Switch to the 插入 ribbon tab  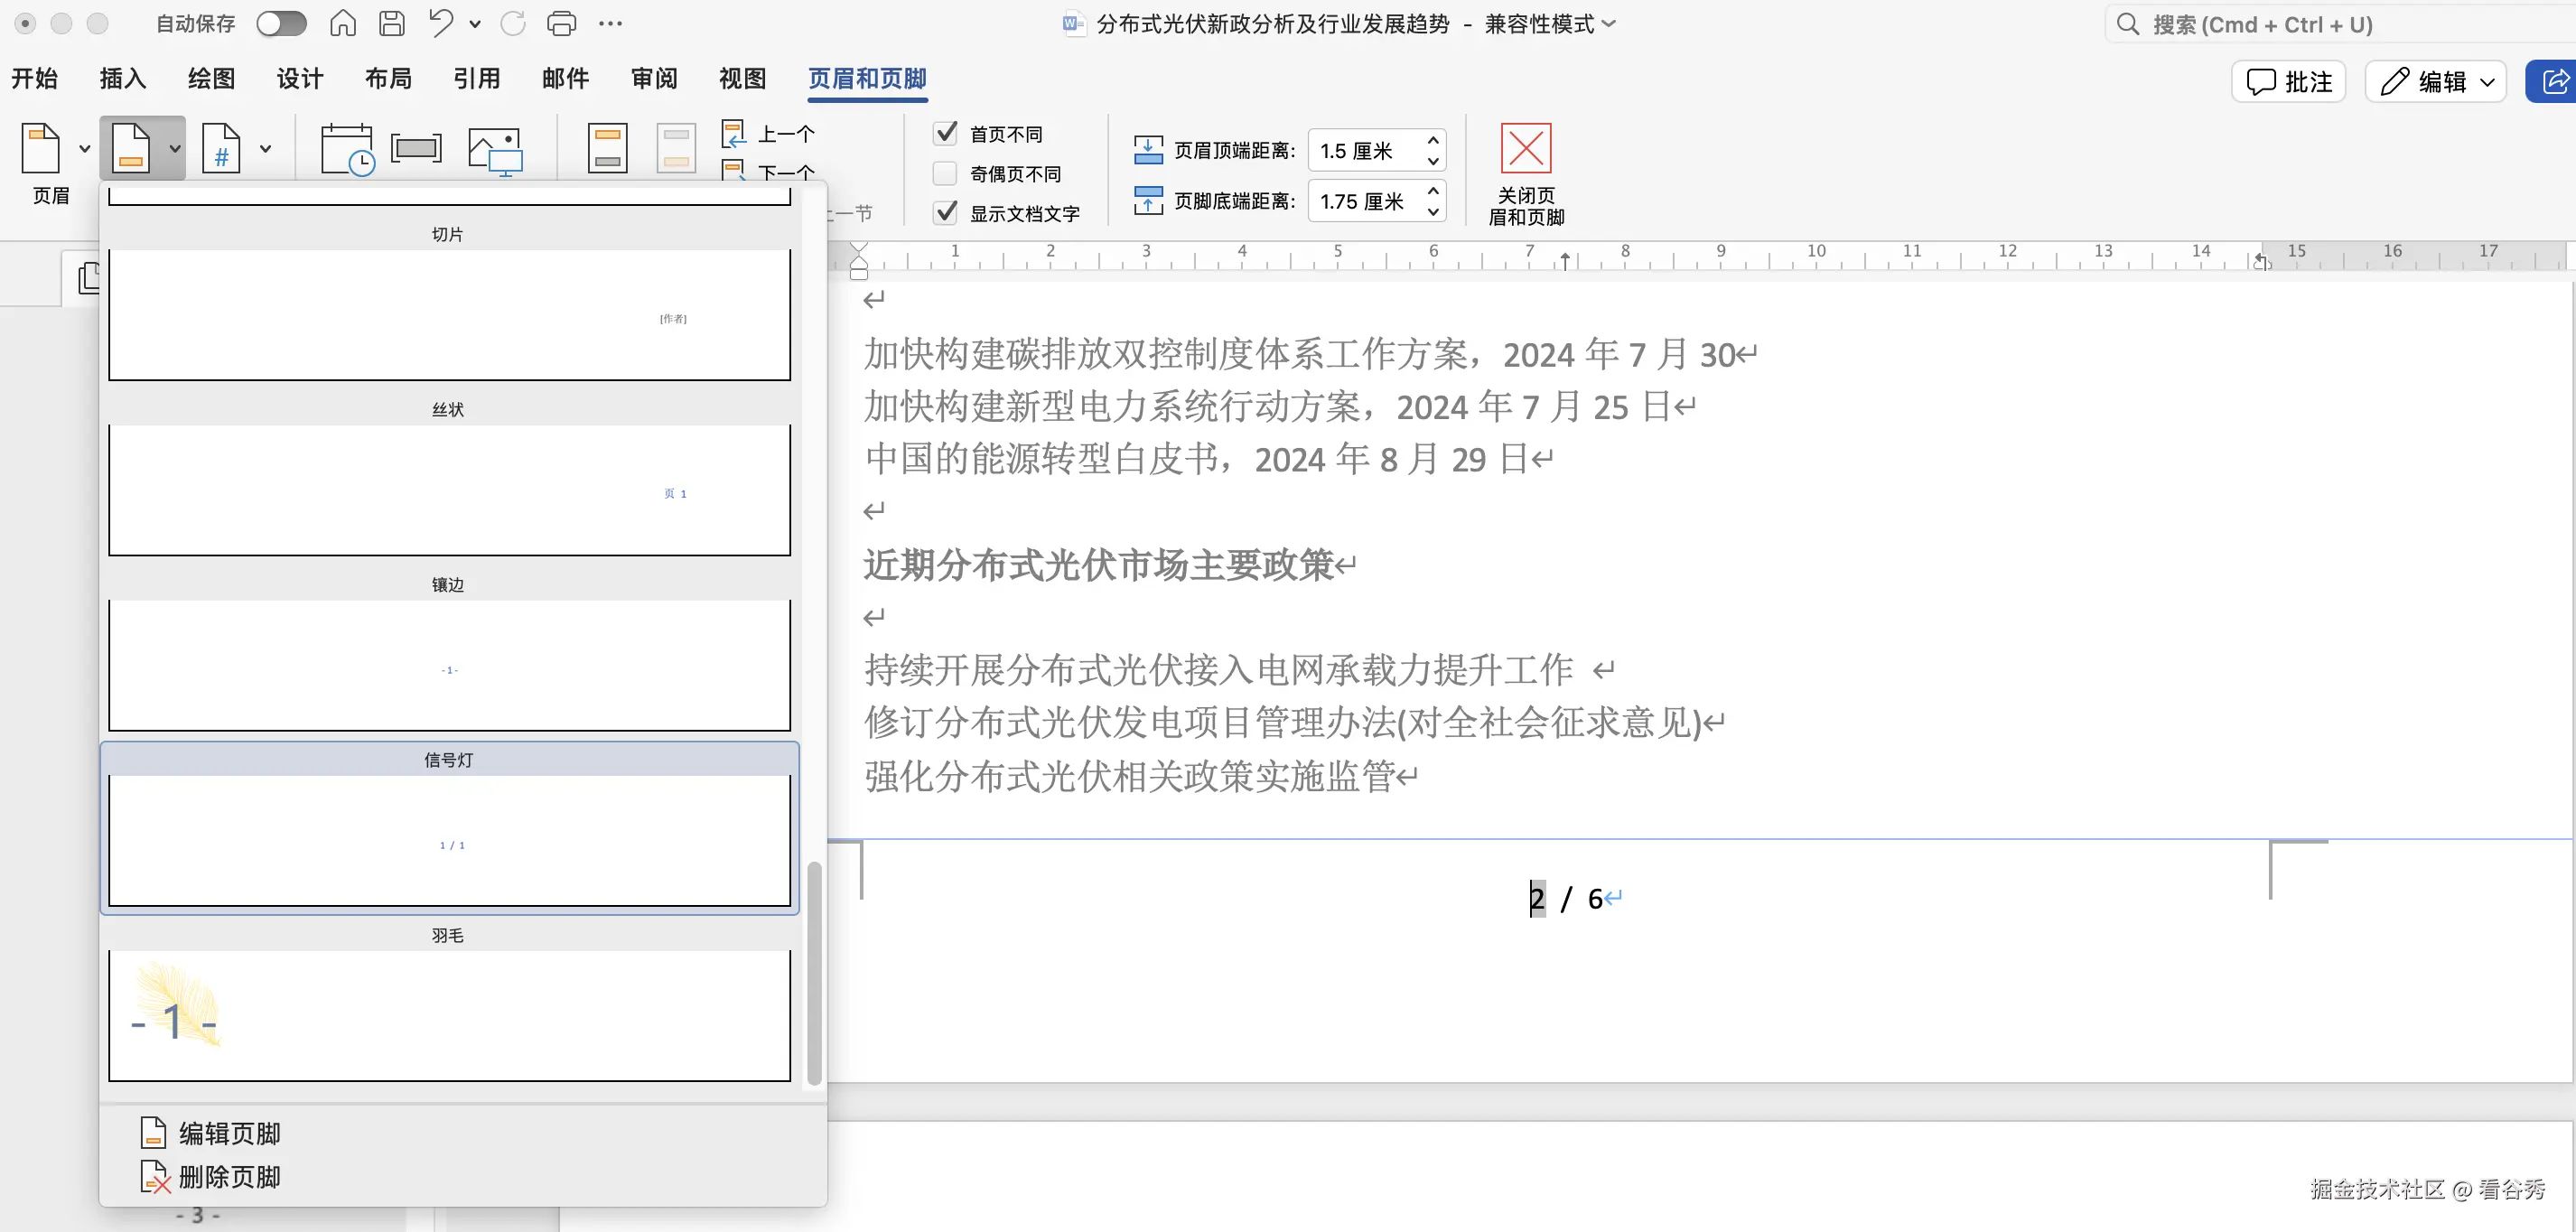(122, 78)
